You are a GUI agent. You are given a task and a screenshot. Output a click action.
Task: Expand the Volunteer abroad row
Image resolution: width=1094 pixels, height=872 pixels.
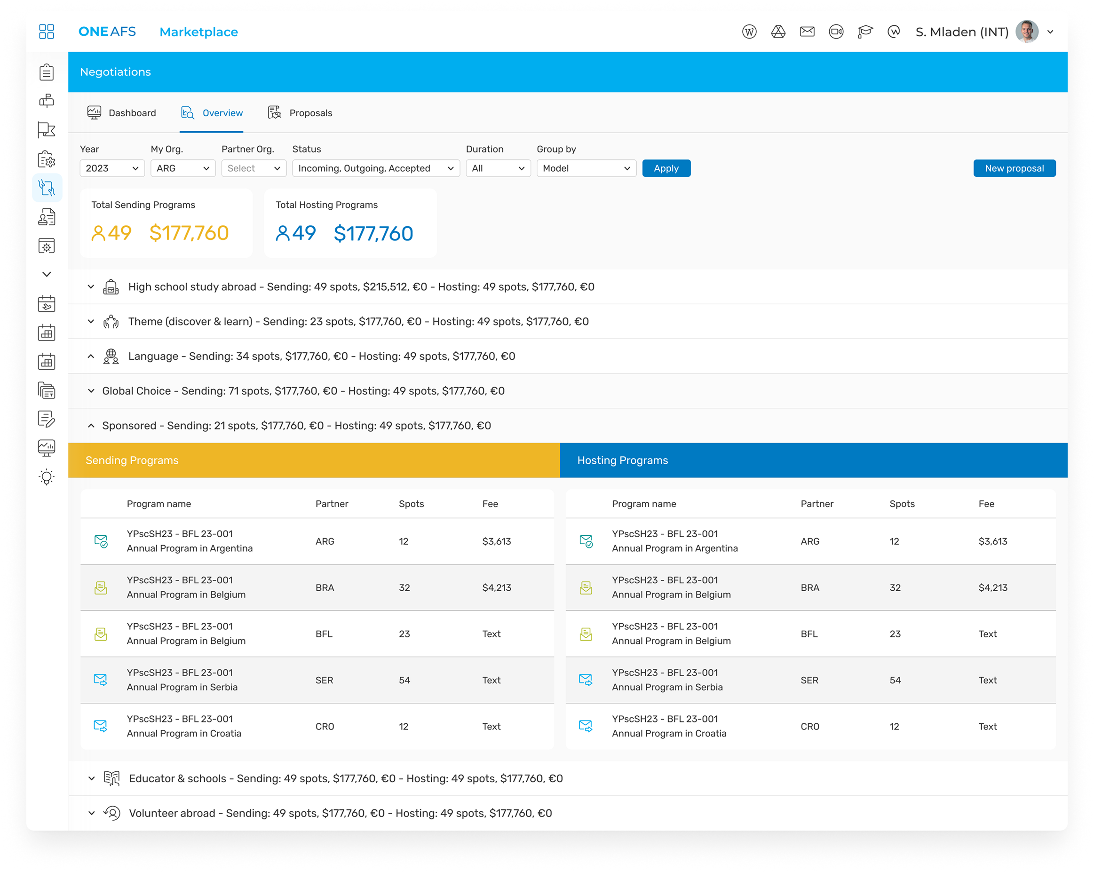click(567, 813)
